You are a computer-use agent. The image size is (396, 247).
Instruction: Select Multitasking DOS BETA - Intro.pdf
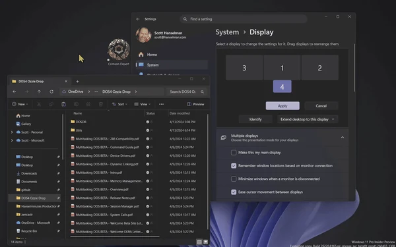click(x=99, y=173)
